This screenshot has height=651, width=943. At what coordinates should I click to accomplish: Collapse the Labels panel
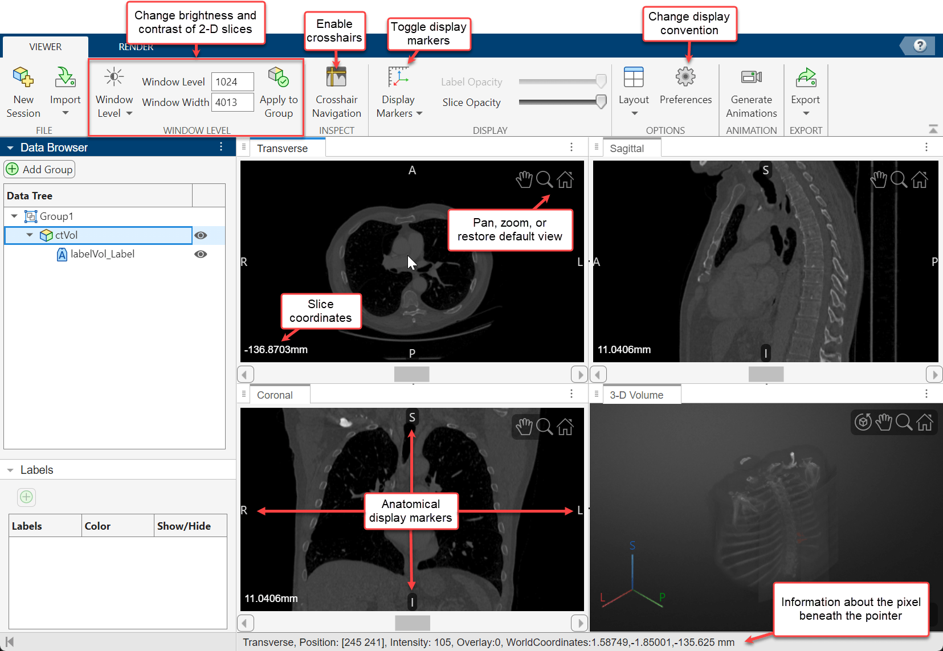click(10, 469)
